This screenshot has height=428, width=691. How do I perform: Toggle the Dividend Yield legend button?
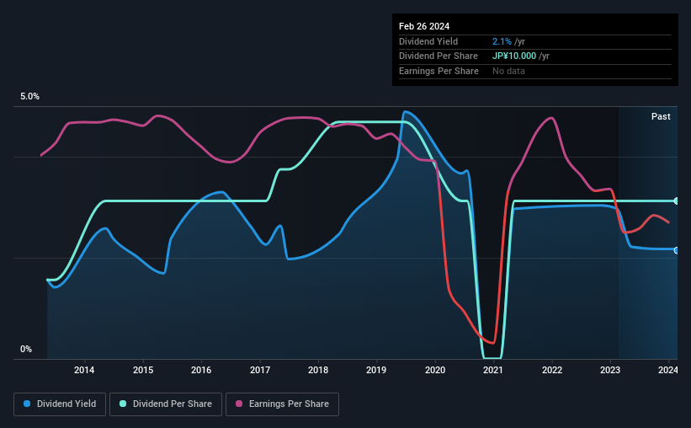60,404
